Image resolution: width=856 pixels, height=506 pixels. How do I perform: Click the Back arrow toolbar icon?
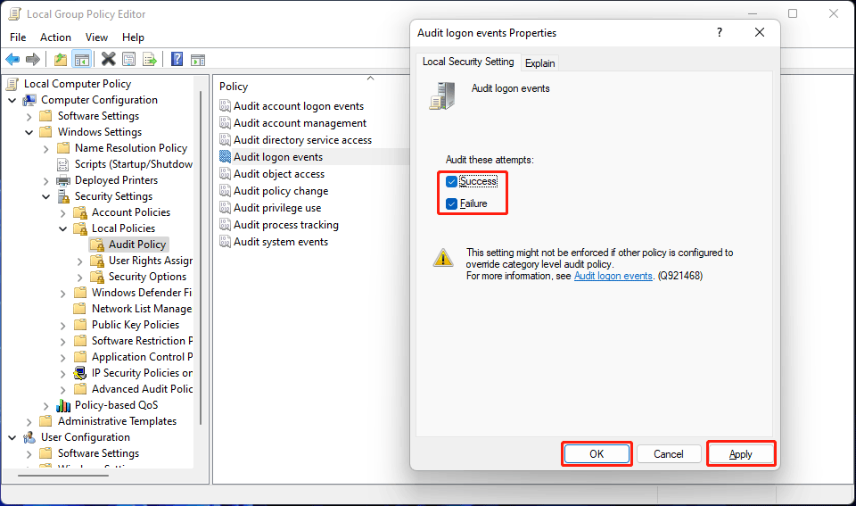click(12, 59)
